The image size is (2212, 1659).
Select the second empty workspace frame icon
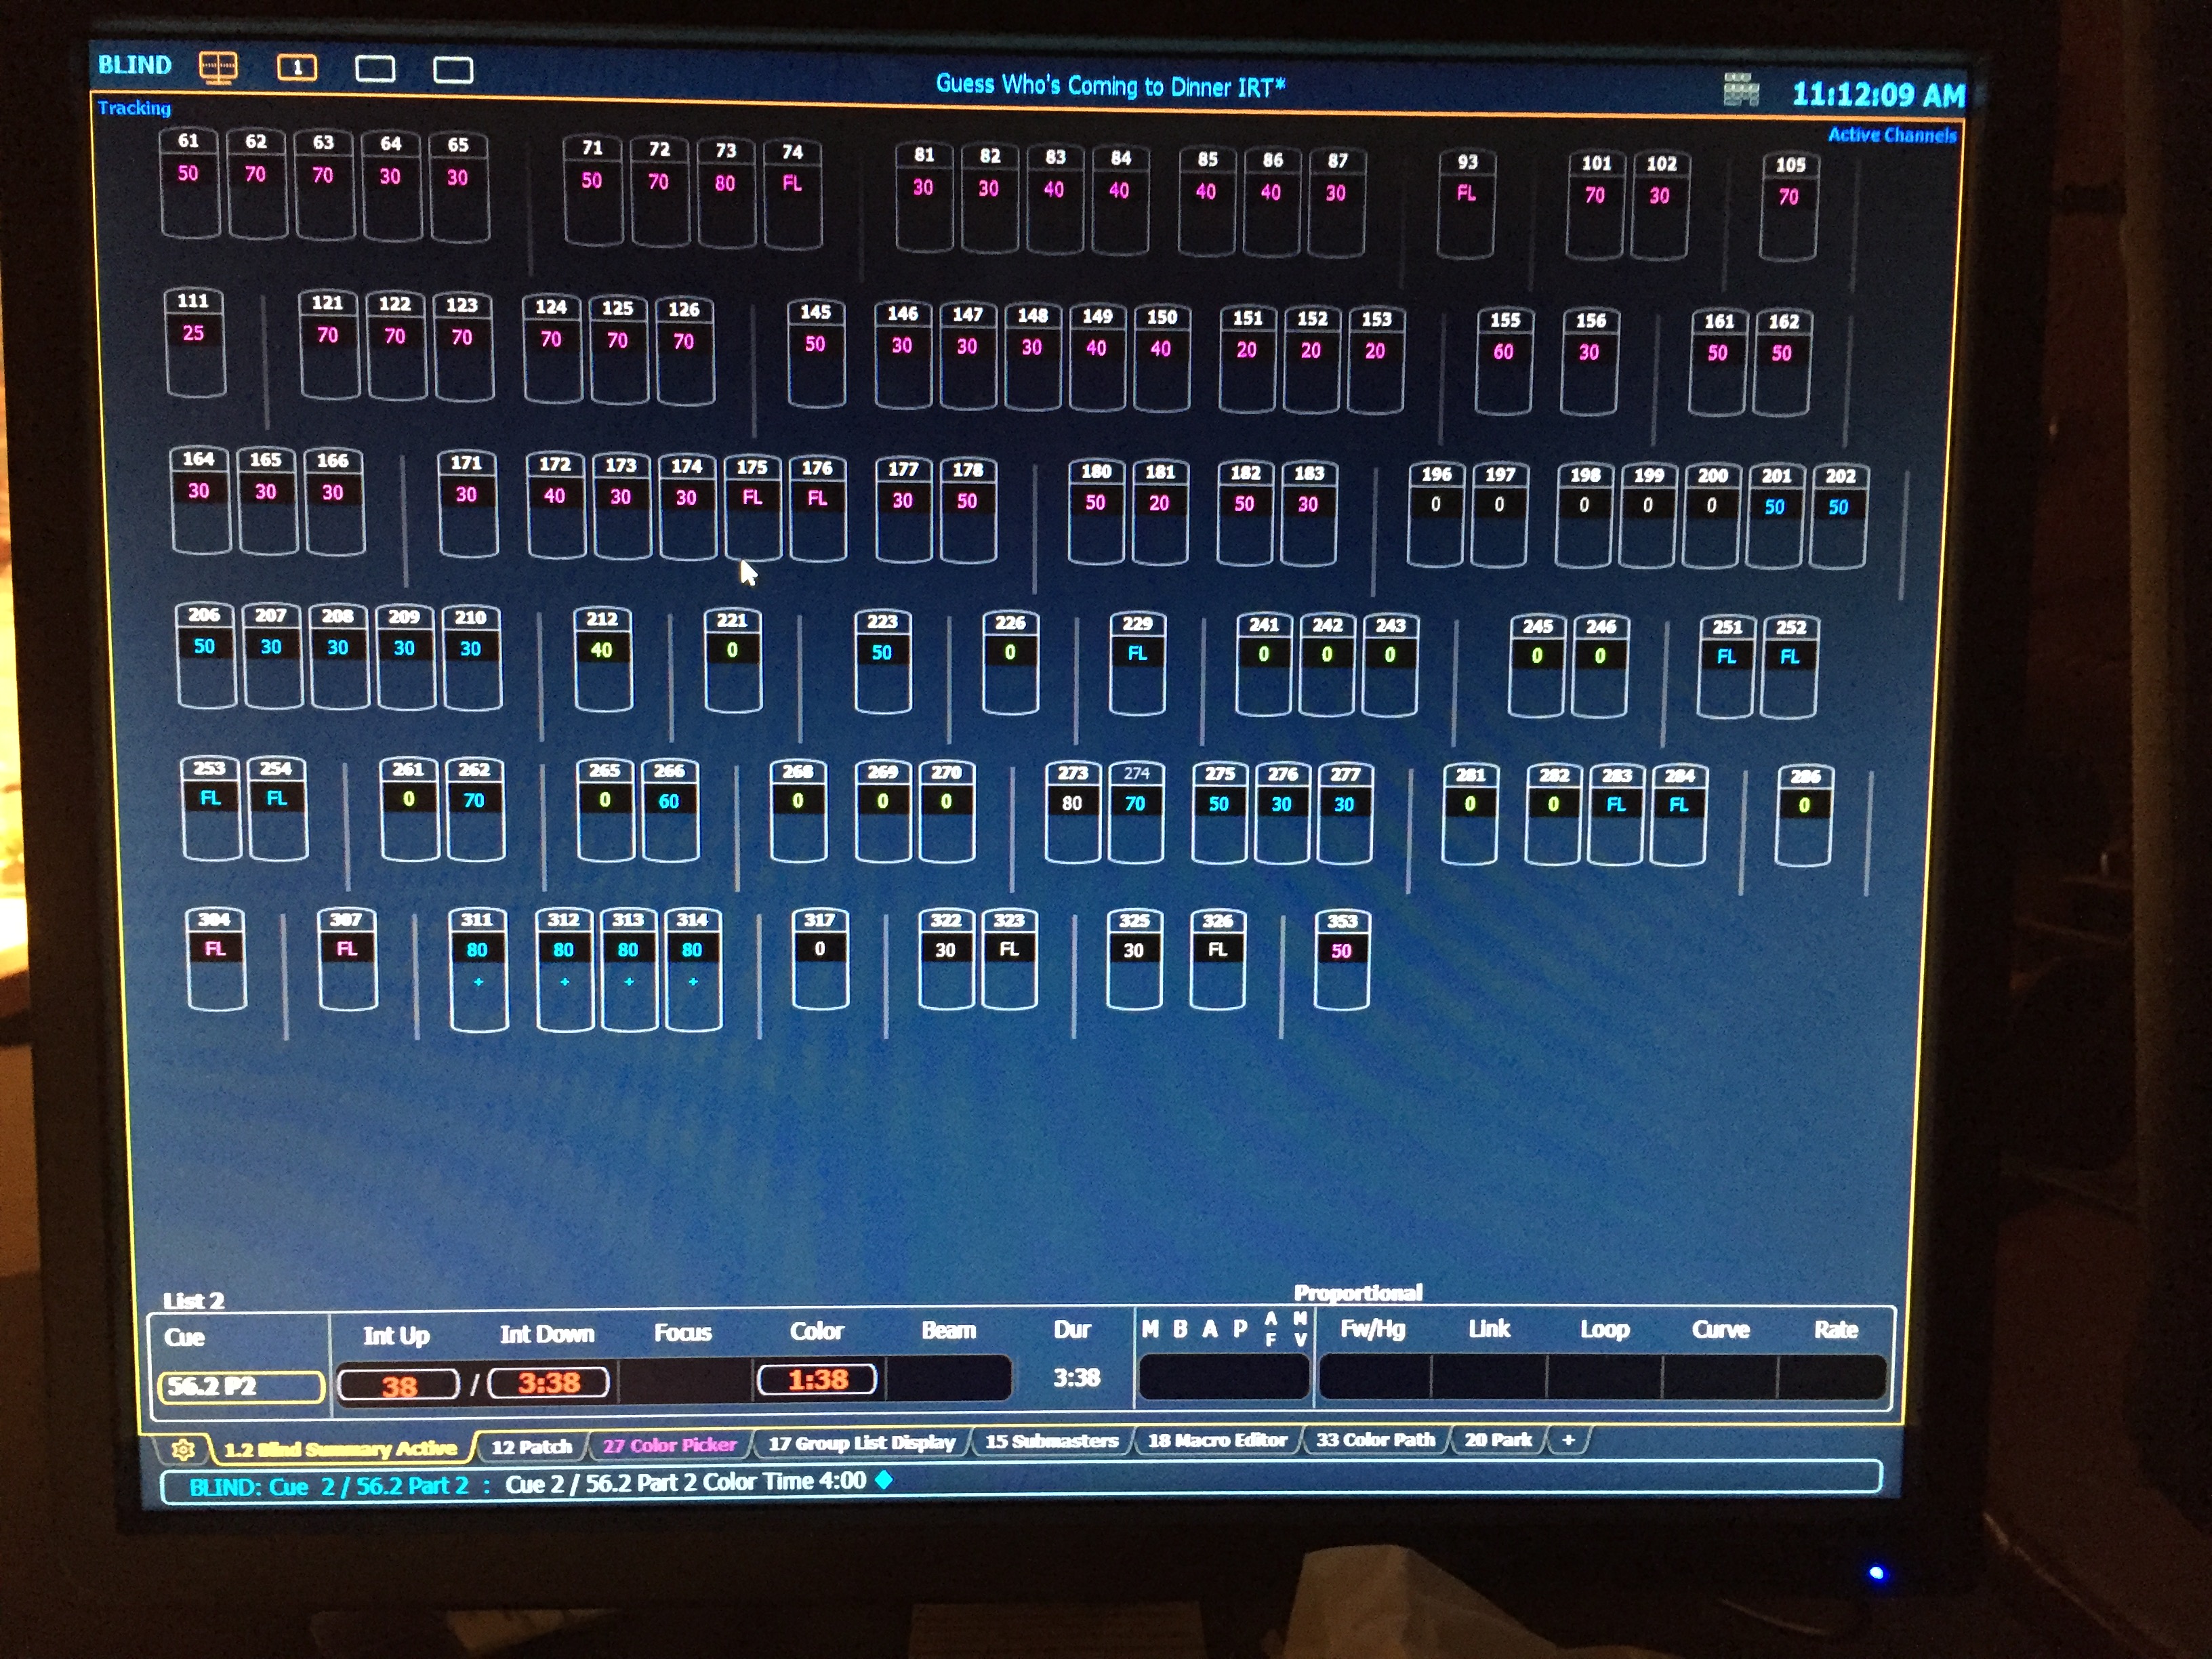pos(375,69)
